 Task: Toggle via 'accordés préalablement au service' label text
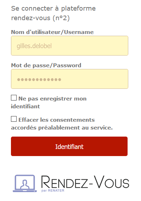(x=62, y=128)
